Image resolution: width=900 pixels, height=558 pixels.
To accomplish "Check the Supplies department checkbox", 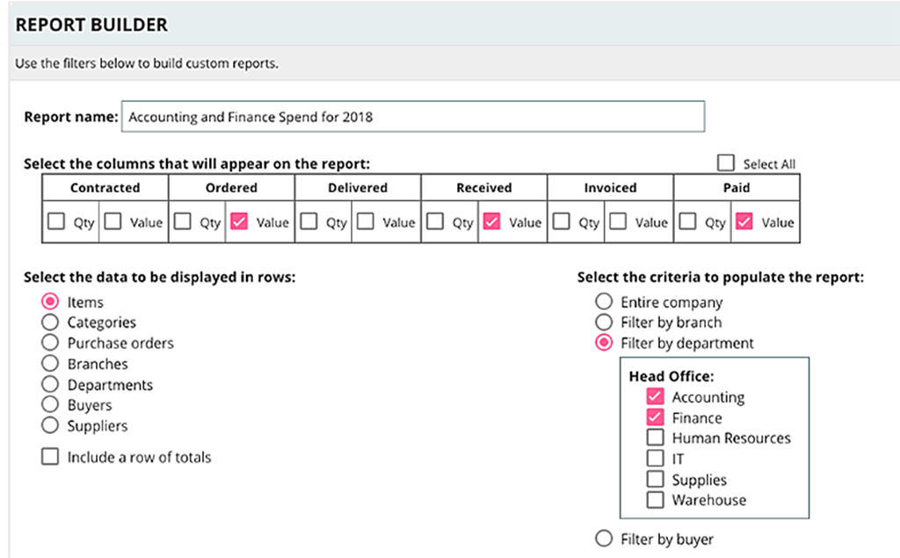I will click(x=655, y=479).
